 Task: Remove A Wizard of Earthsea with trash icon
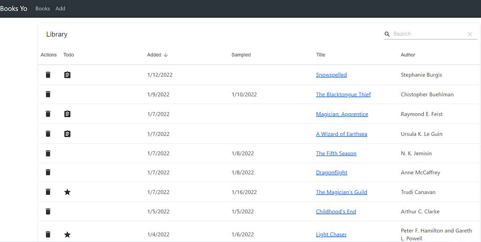(48, 134)
